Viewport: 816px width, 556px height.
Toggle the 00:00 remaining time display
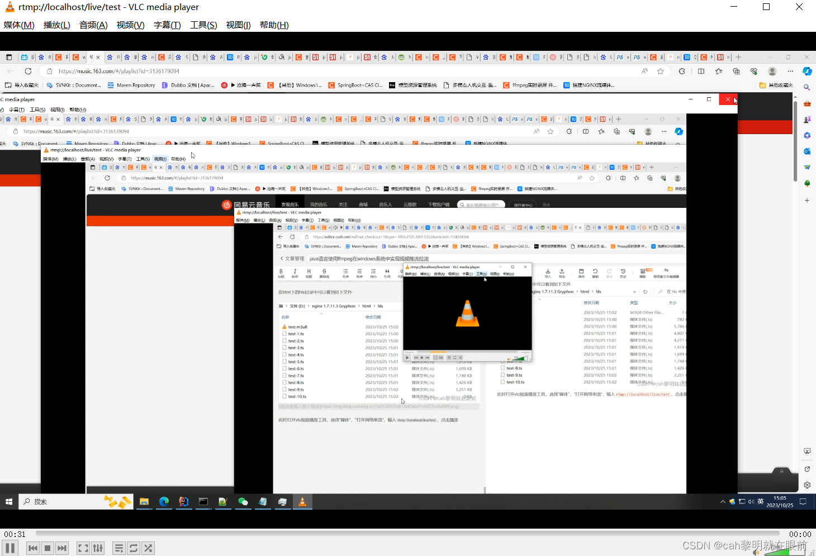(800, 534)
